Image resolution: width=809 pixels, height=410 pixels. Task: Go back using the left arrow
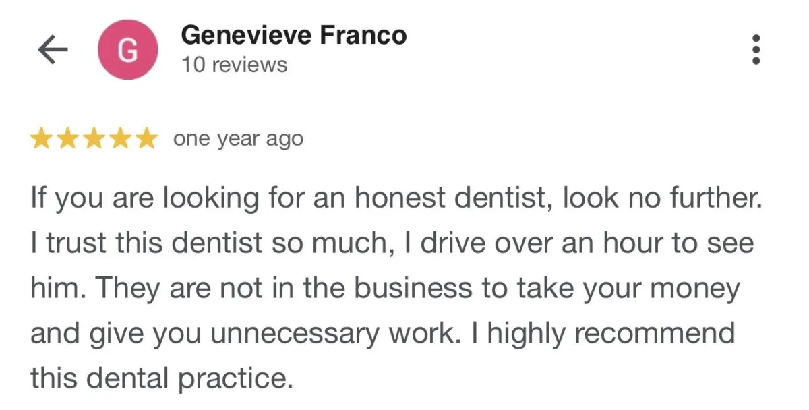point(53,51)
